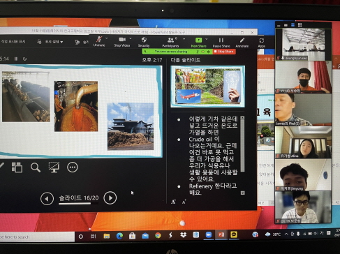Image resolution: width=340 pixels, height=254 pixels.
Task: Select seunghyun seo video tile
Action: pos(303,45)
